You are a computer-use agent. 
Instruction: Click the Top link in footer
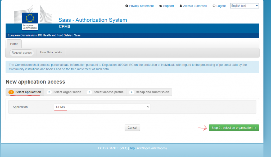coord(132,148)
